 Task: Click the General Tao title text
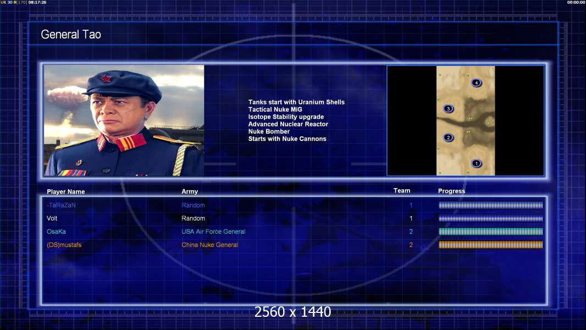pyautogui.click(x=71, y=35)
